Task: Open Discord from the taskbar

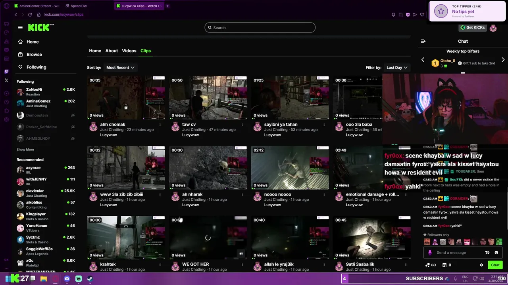Action: [67, 279]
